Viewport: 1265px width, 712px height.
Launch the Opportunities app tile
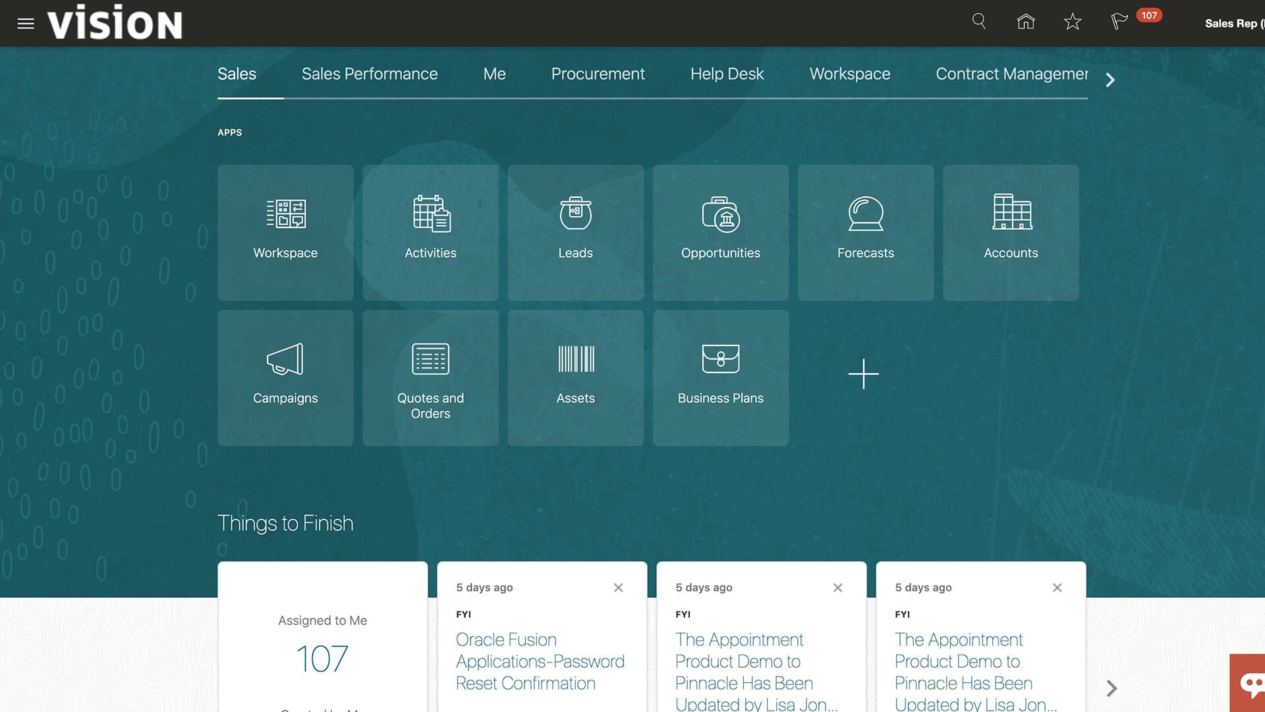(720, 233)
